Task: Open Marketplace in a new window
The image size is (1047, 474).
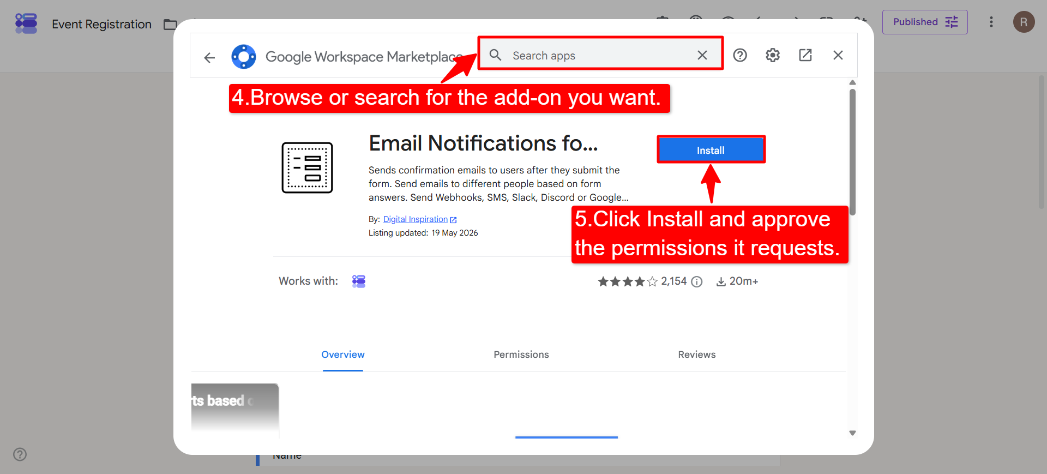Action: click(x=805, y=55)
